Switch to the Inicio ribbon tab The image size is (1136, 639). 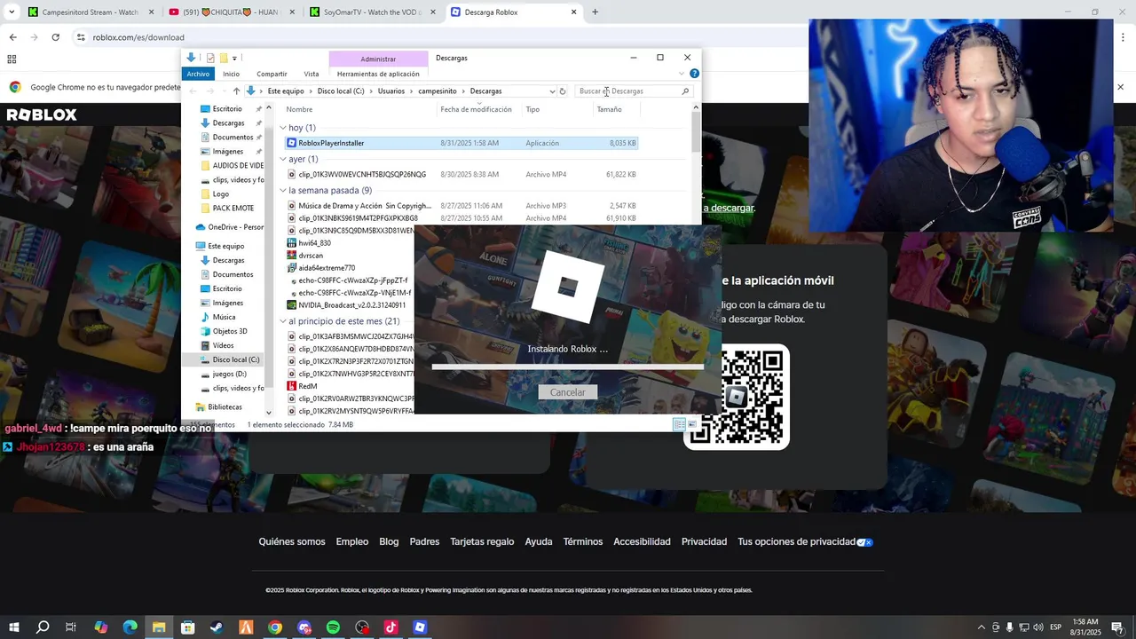(231, 74)
